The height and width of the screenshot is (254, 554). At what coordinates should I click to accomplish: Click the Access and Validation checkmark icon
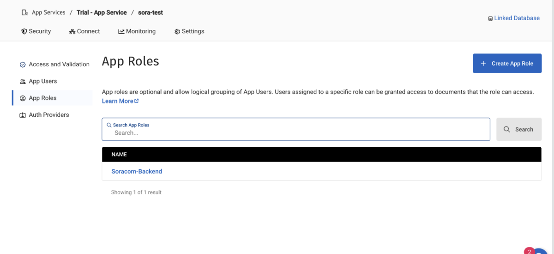tap(23, 64)
